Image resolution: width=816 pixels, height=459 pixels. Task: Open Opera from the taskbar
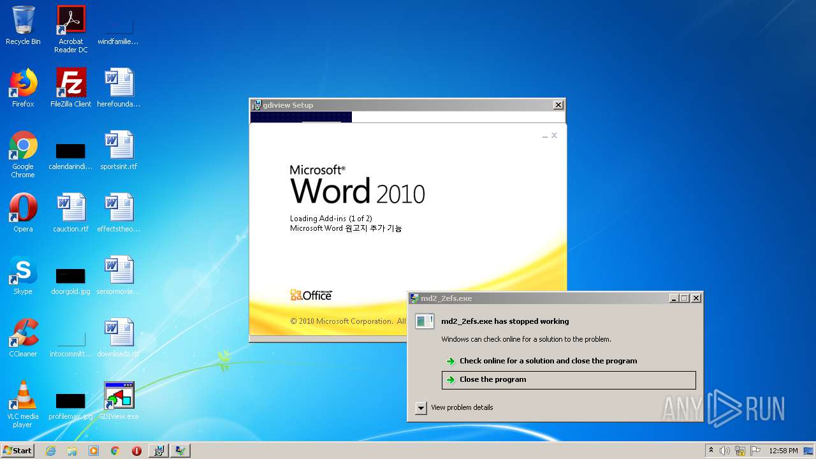pyautogui.click(x=136, y=451)
